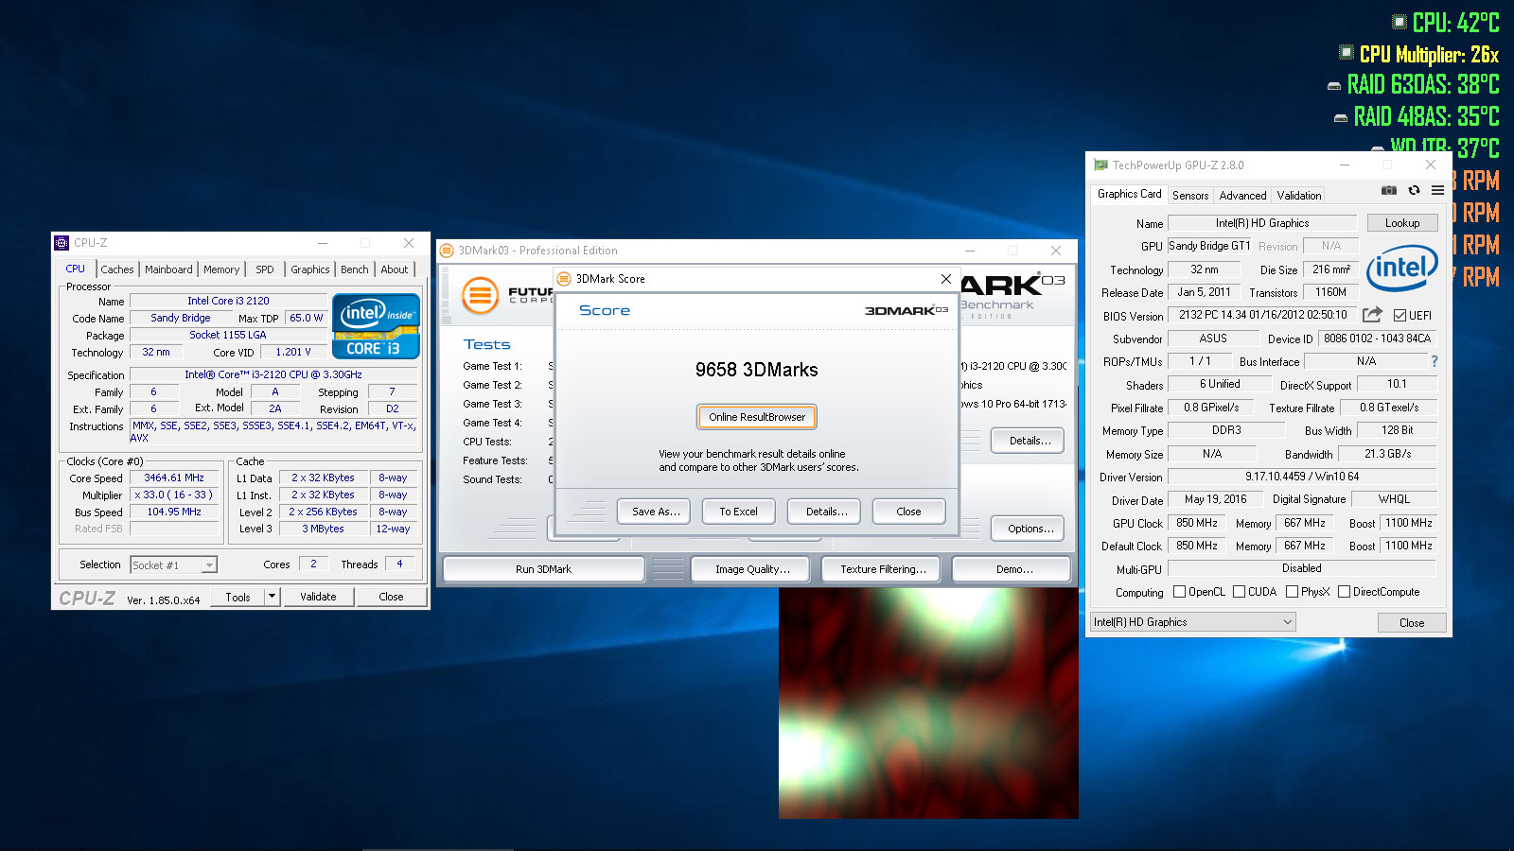The width and height of the screenshot is (1514, 851).
Task: Open the Socket #1 selection dropdown in CPU-Z
Action: click(173, 565)
